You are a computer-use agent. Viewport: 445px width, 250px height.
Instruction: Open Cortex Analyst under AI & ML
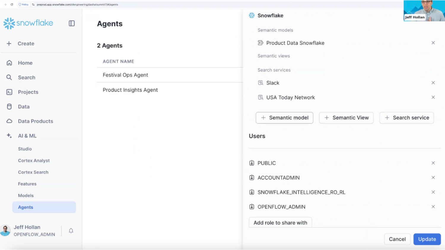34,161
